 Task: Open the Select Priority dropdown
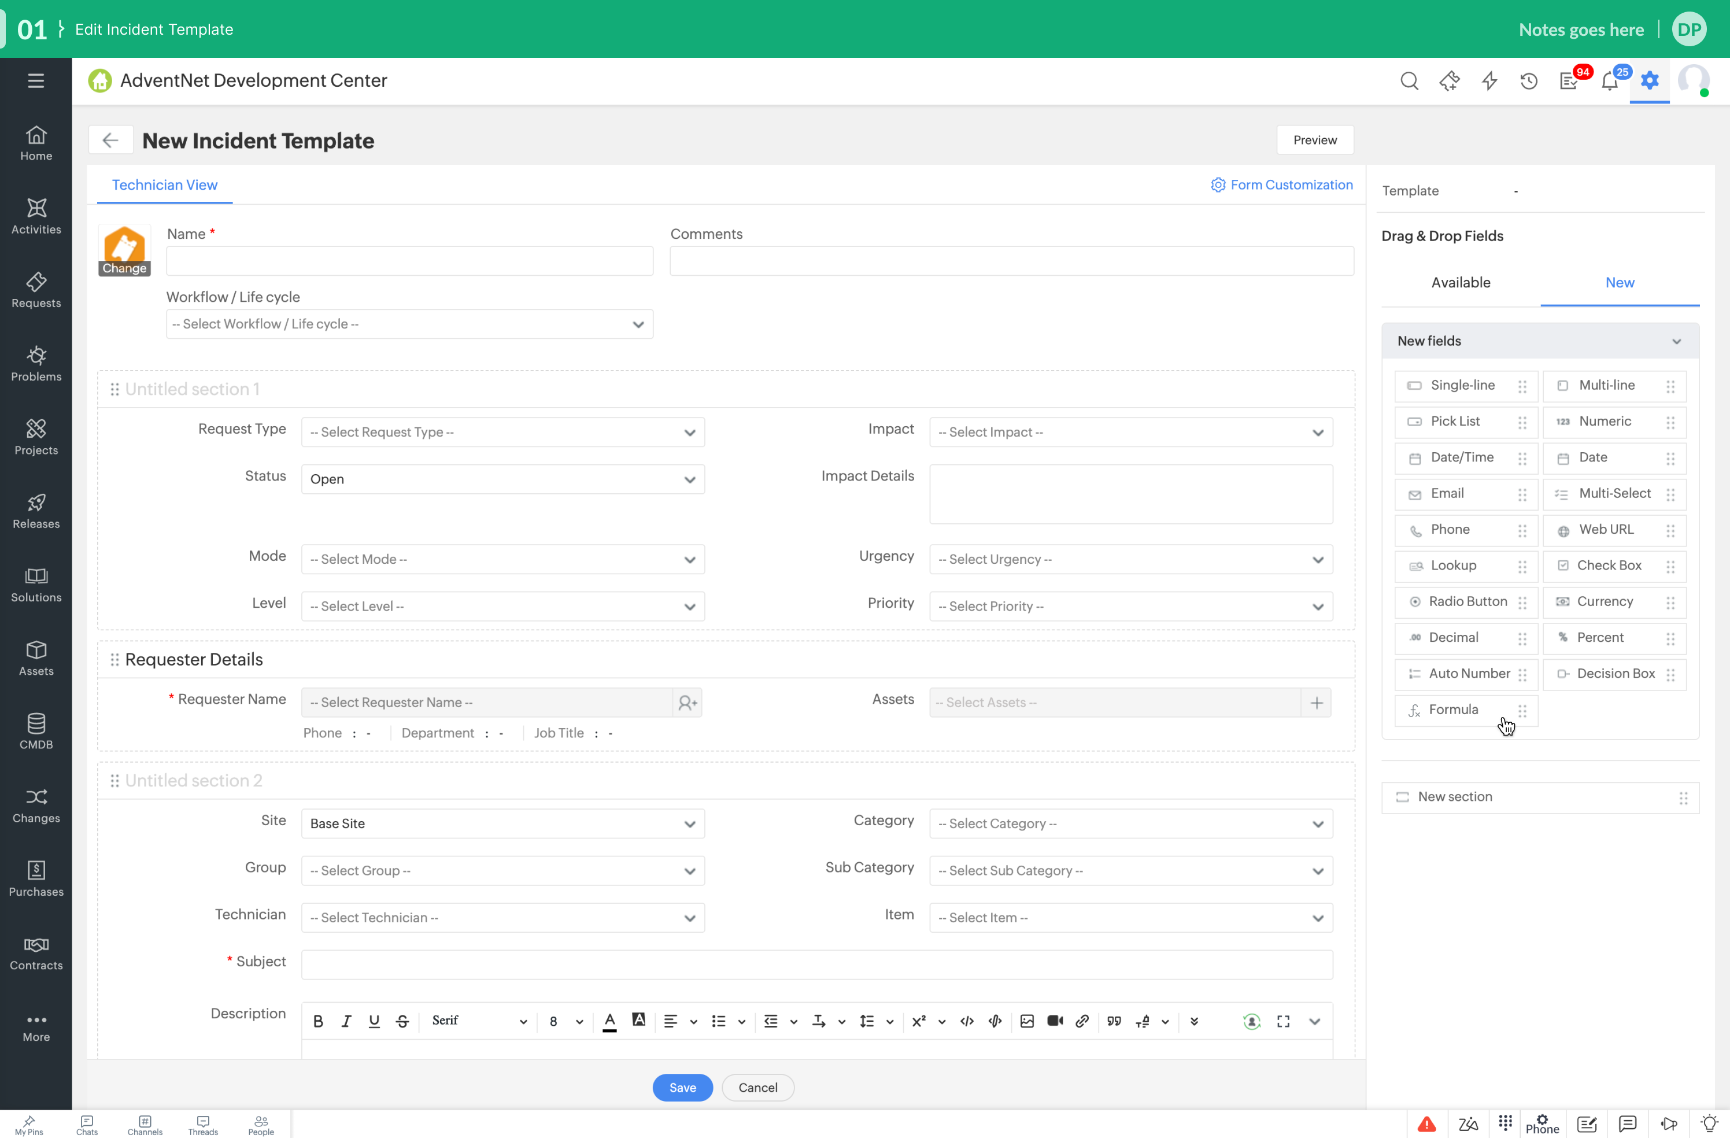click(1131, 607)
